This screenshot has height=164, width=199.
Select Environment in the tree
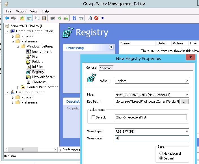tap(42, 51)
